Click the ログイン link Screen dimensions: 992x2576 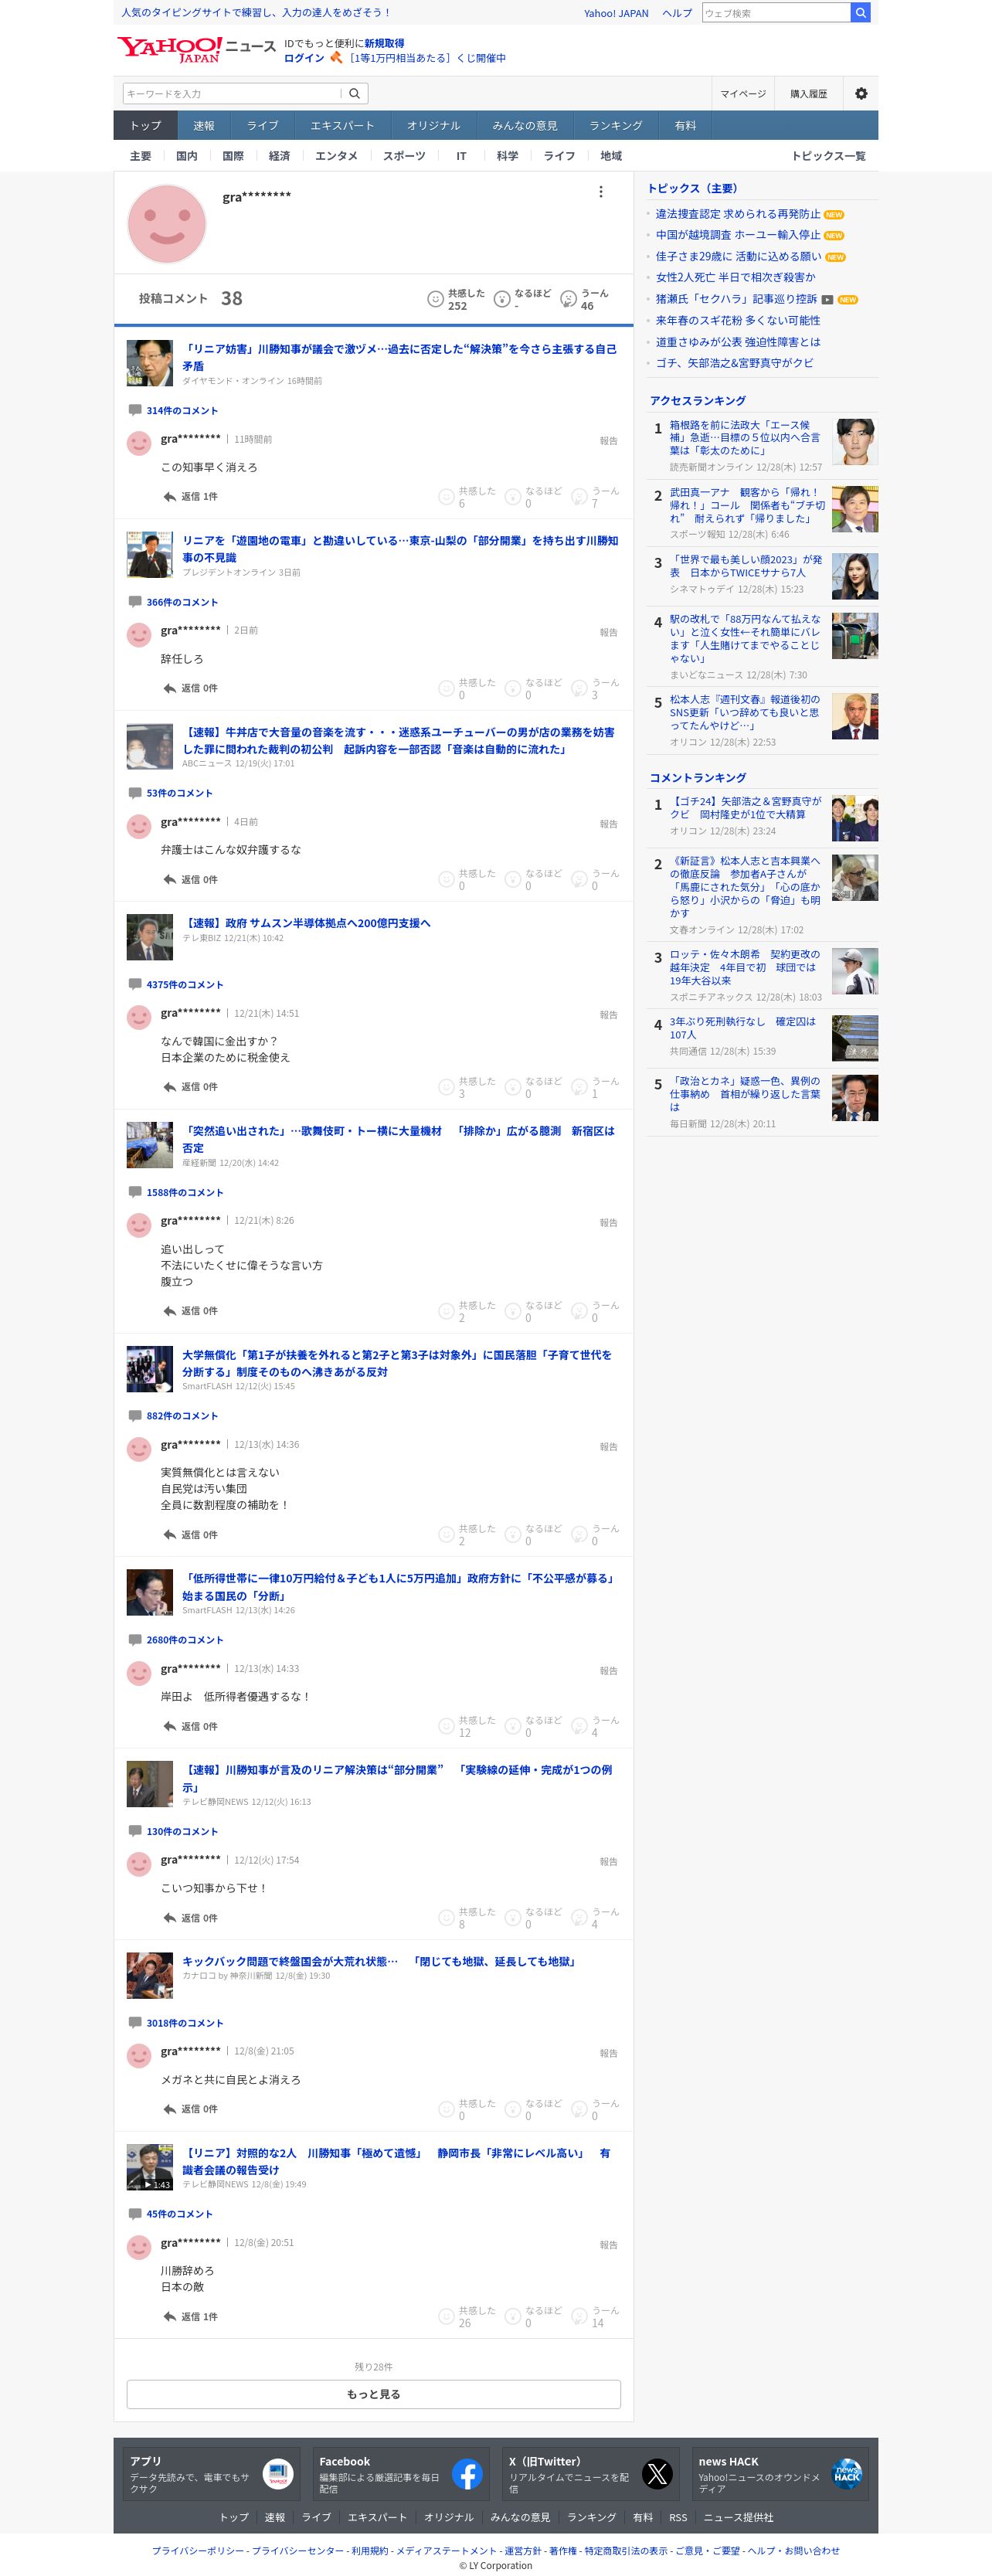pos(304,58)
